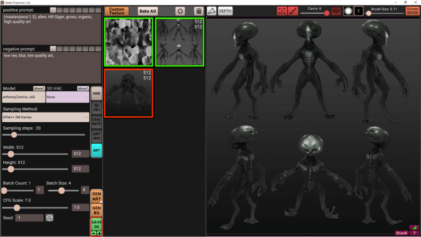Click the negative prompt text area
The image size is (421, 237).
coord(52,67)
